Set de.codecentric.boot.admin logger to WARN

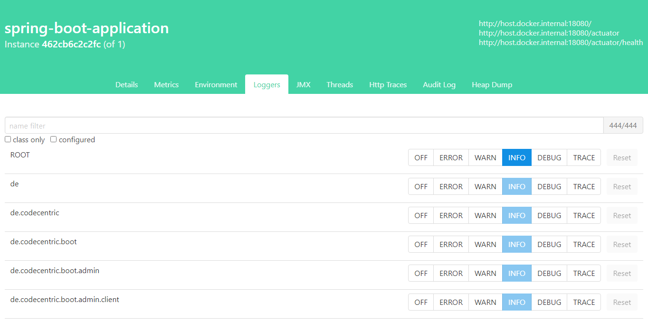[x=486, y=273]
